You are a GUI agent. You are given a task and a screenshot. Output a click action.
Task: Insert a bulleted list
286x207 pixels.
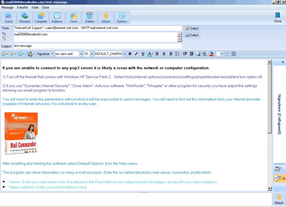(178, 54)
